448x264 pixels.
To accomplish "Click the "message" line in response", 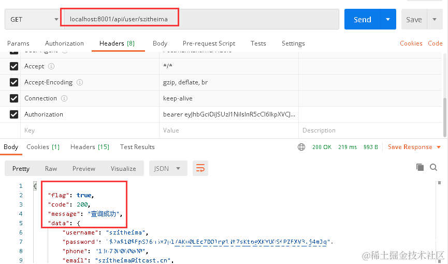I will click(x=85, y=214).
